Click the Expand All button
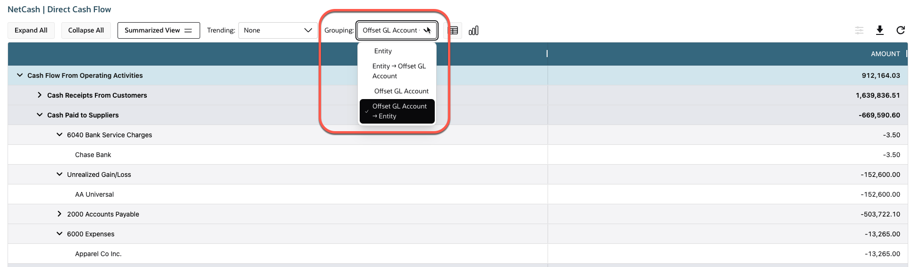Image resolution: width=912 pixels, height=267 pixels. click(31, 31)
